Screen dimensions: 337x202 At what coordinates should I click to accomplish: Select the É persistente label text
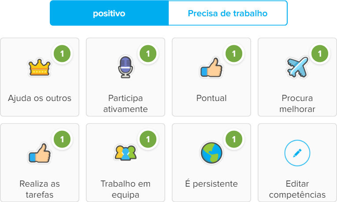pos(211,184)
